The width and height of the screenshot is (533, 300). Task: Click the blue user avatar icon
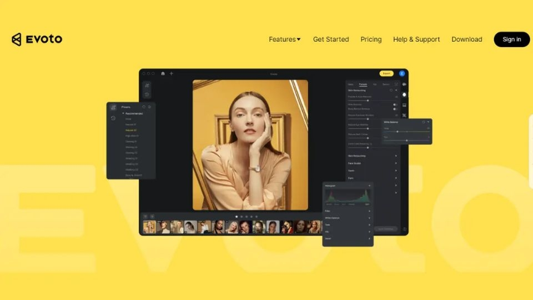pos(402,73)
